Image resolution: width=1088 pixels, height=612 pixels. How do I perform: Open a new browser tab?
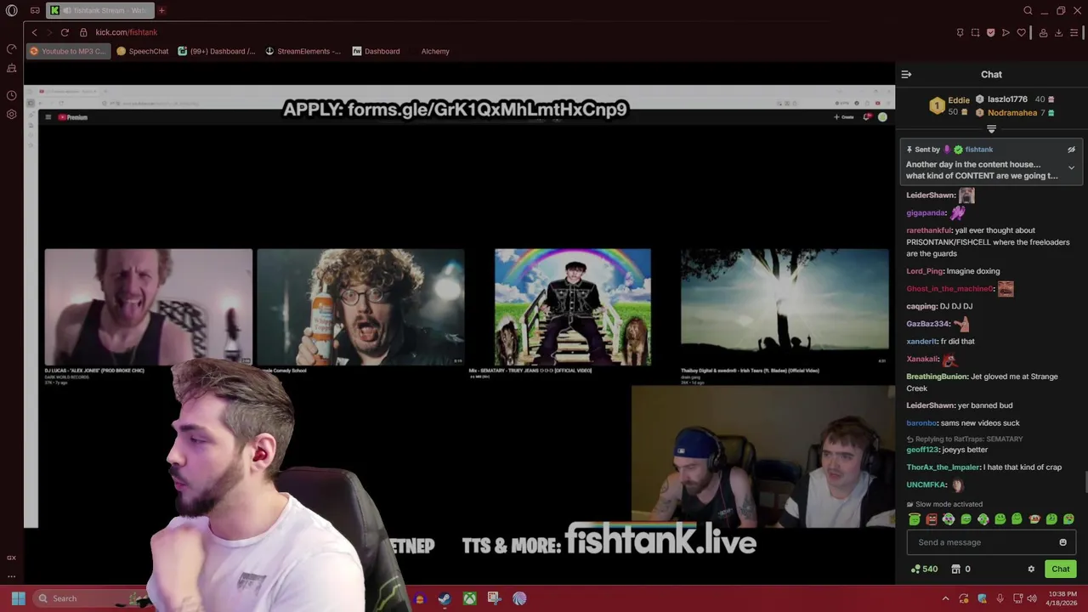161,10
